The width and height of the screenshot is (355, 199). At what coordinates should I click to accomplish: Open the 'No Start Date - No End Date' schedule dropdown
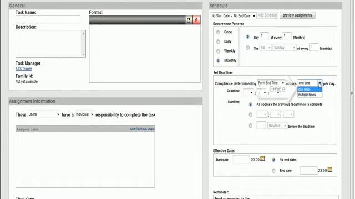[233, 16]
